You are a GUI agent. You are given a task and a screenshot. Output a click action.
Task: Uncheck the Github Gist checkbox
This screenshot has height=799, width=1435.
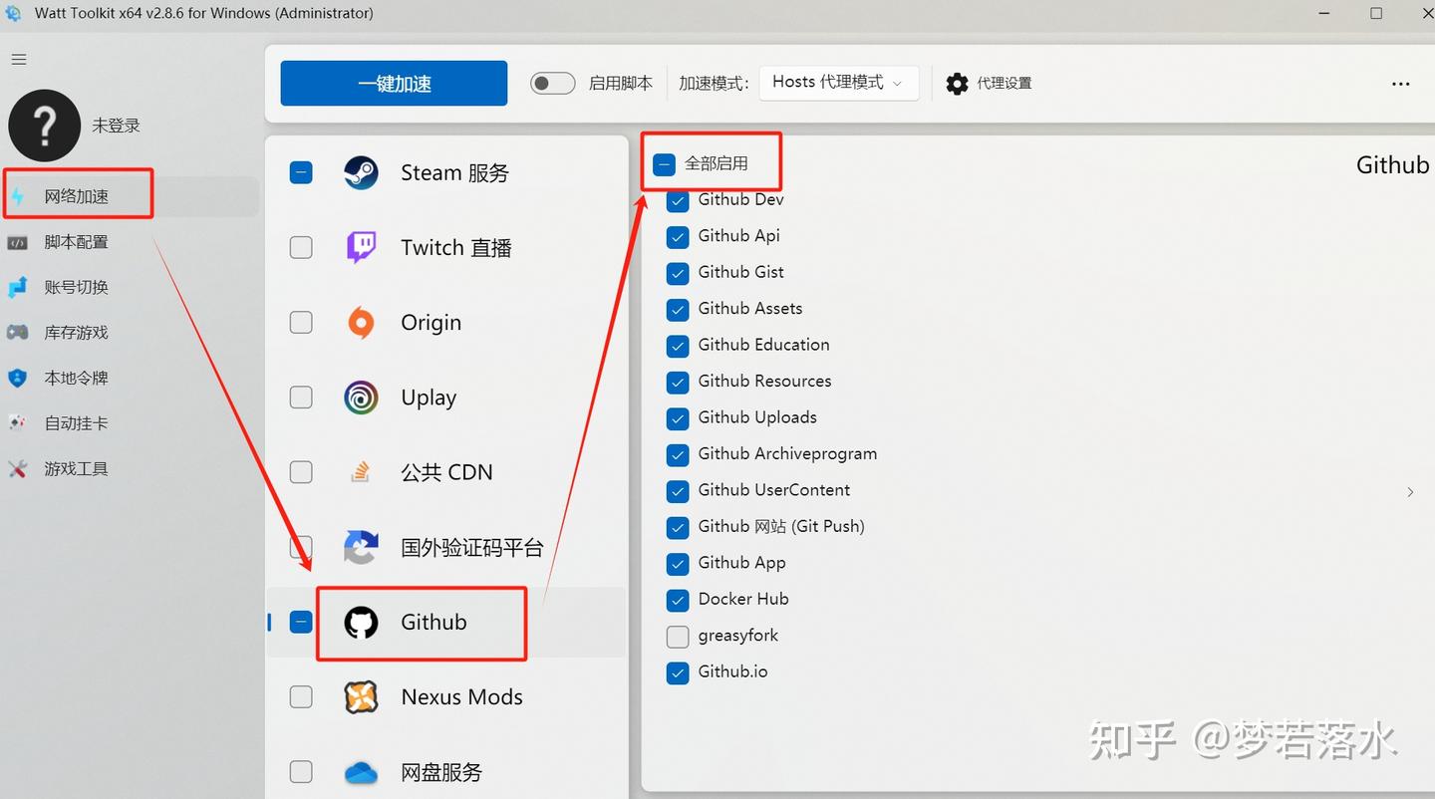[678, 273]
